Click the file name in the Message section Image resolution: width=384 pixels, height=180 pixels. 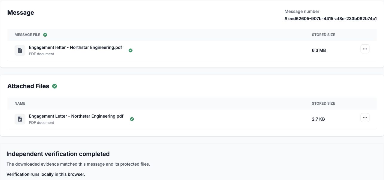click(76, 47)
